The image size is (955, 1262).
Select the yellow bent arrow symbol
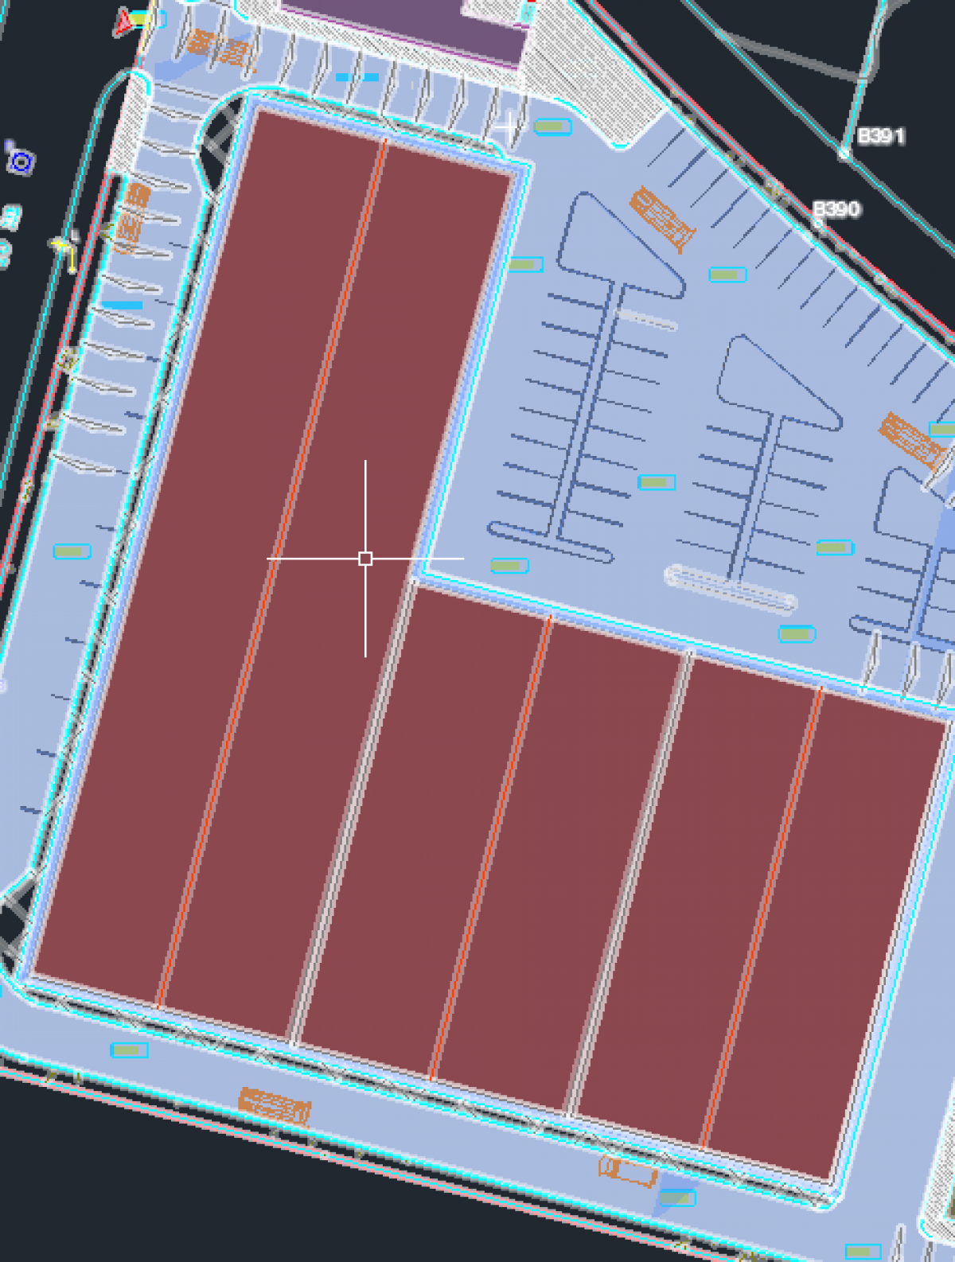click(67, 249)
